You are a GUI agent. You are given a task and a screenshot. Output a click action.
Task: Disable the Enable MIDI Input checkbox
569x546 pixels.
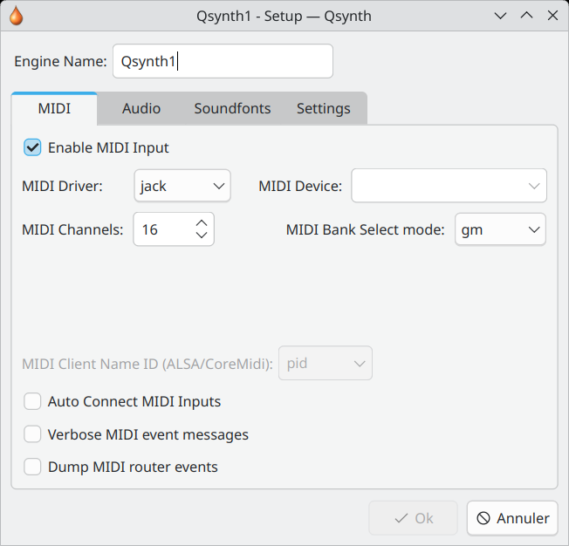32,147
